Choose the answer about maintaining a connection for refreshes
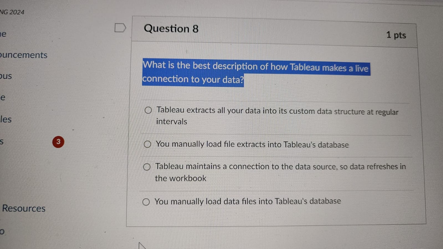This screenshot has height=249, width=443. tap(147, 167)
